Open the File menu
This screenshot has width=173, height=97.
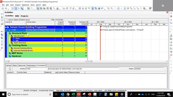(3, 5)
